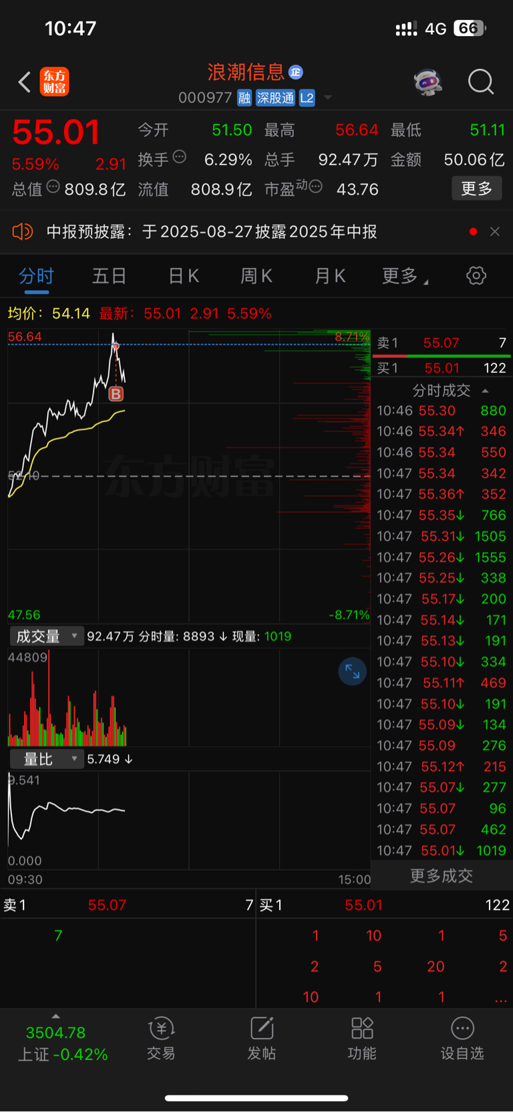Expand the 上证 index bar with up arrow
The width and height of the screenshot is (513, 1112).
point(55,1016)
